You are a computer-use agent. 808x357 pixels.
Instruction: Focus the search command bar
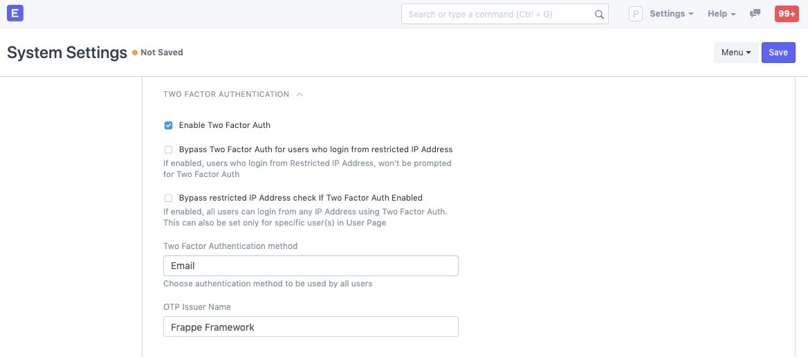click(x=498, y=15)
